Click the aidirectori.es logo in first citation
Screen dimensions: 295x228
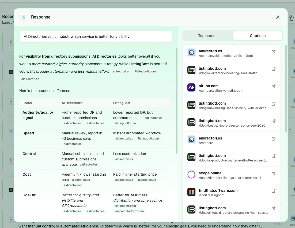pos(191,53)
